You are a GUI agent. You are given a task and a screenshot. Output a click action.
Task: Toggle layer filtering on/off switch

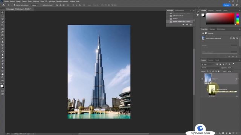tap(233, 64)
